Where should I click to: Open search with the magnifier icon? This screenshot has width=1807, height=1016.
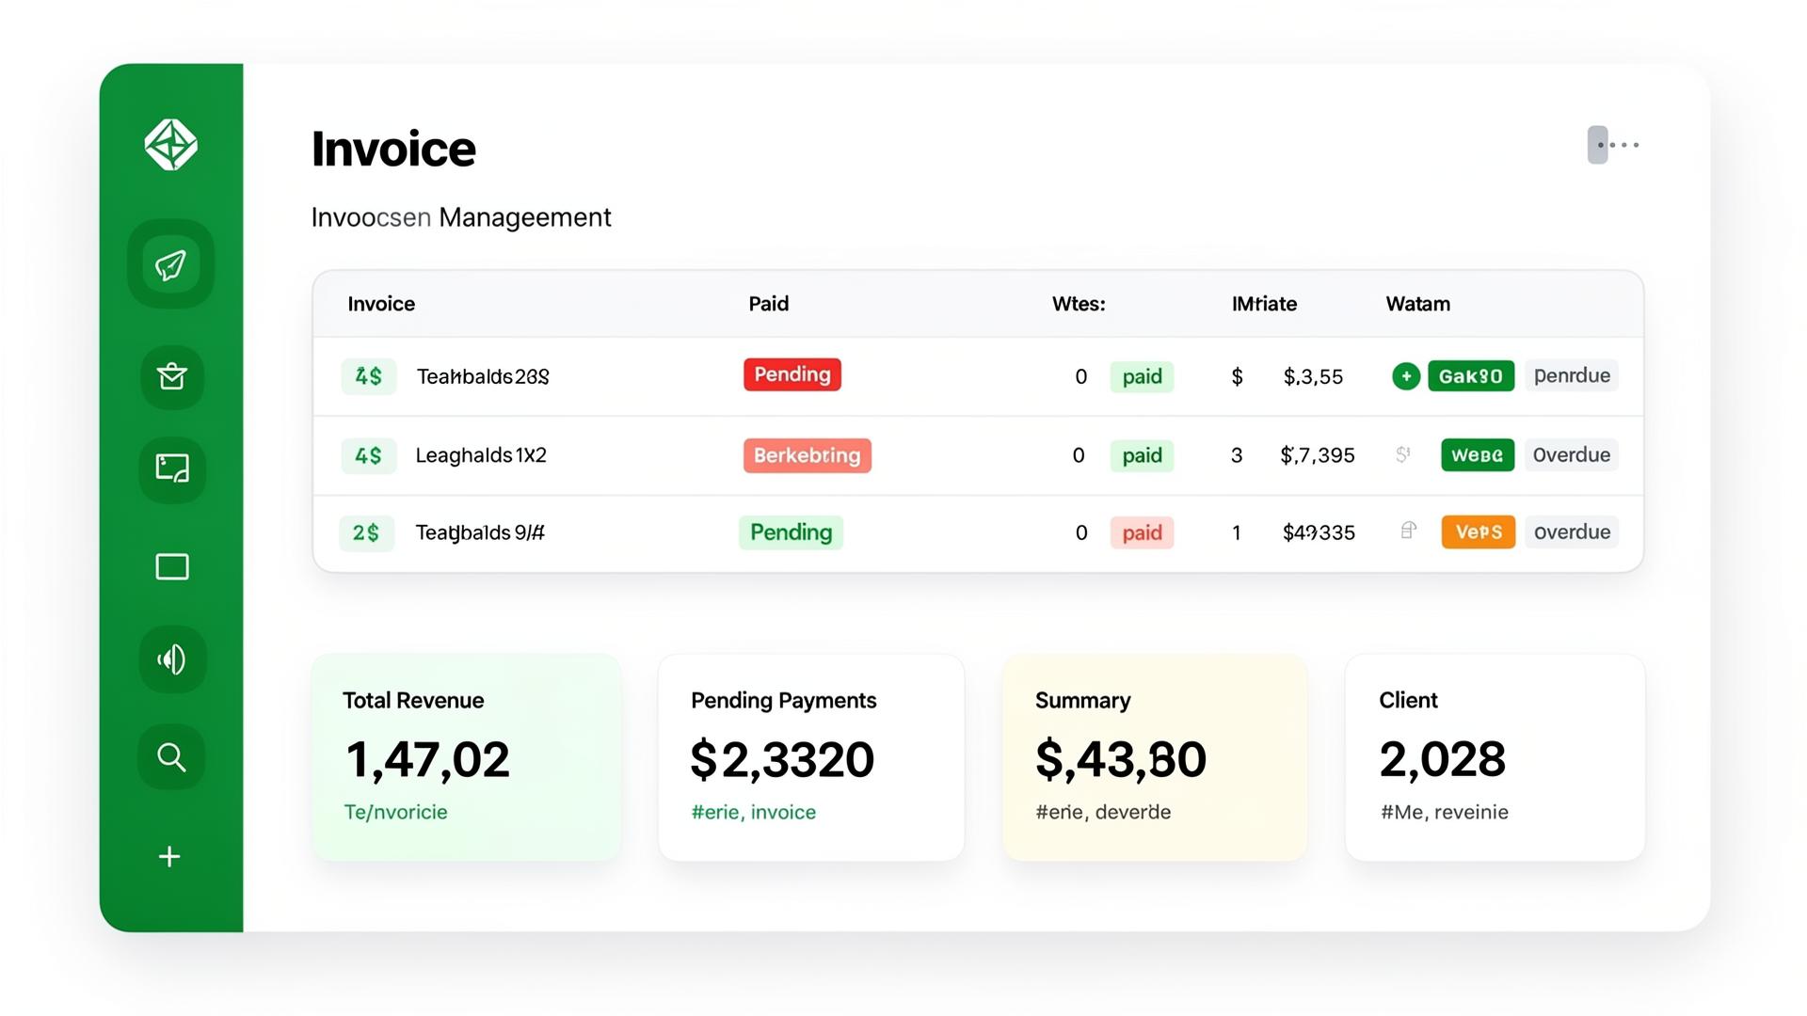171,756
